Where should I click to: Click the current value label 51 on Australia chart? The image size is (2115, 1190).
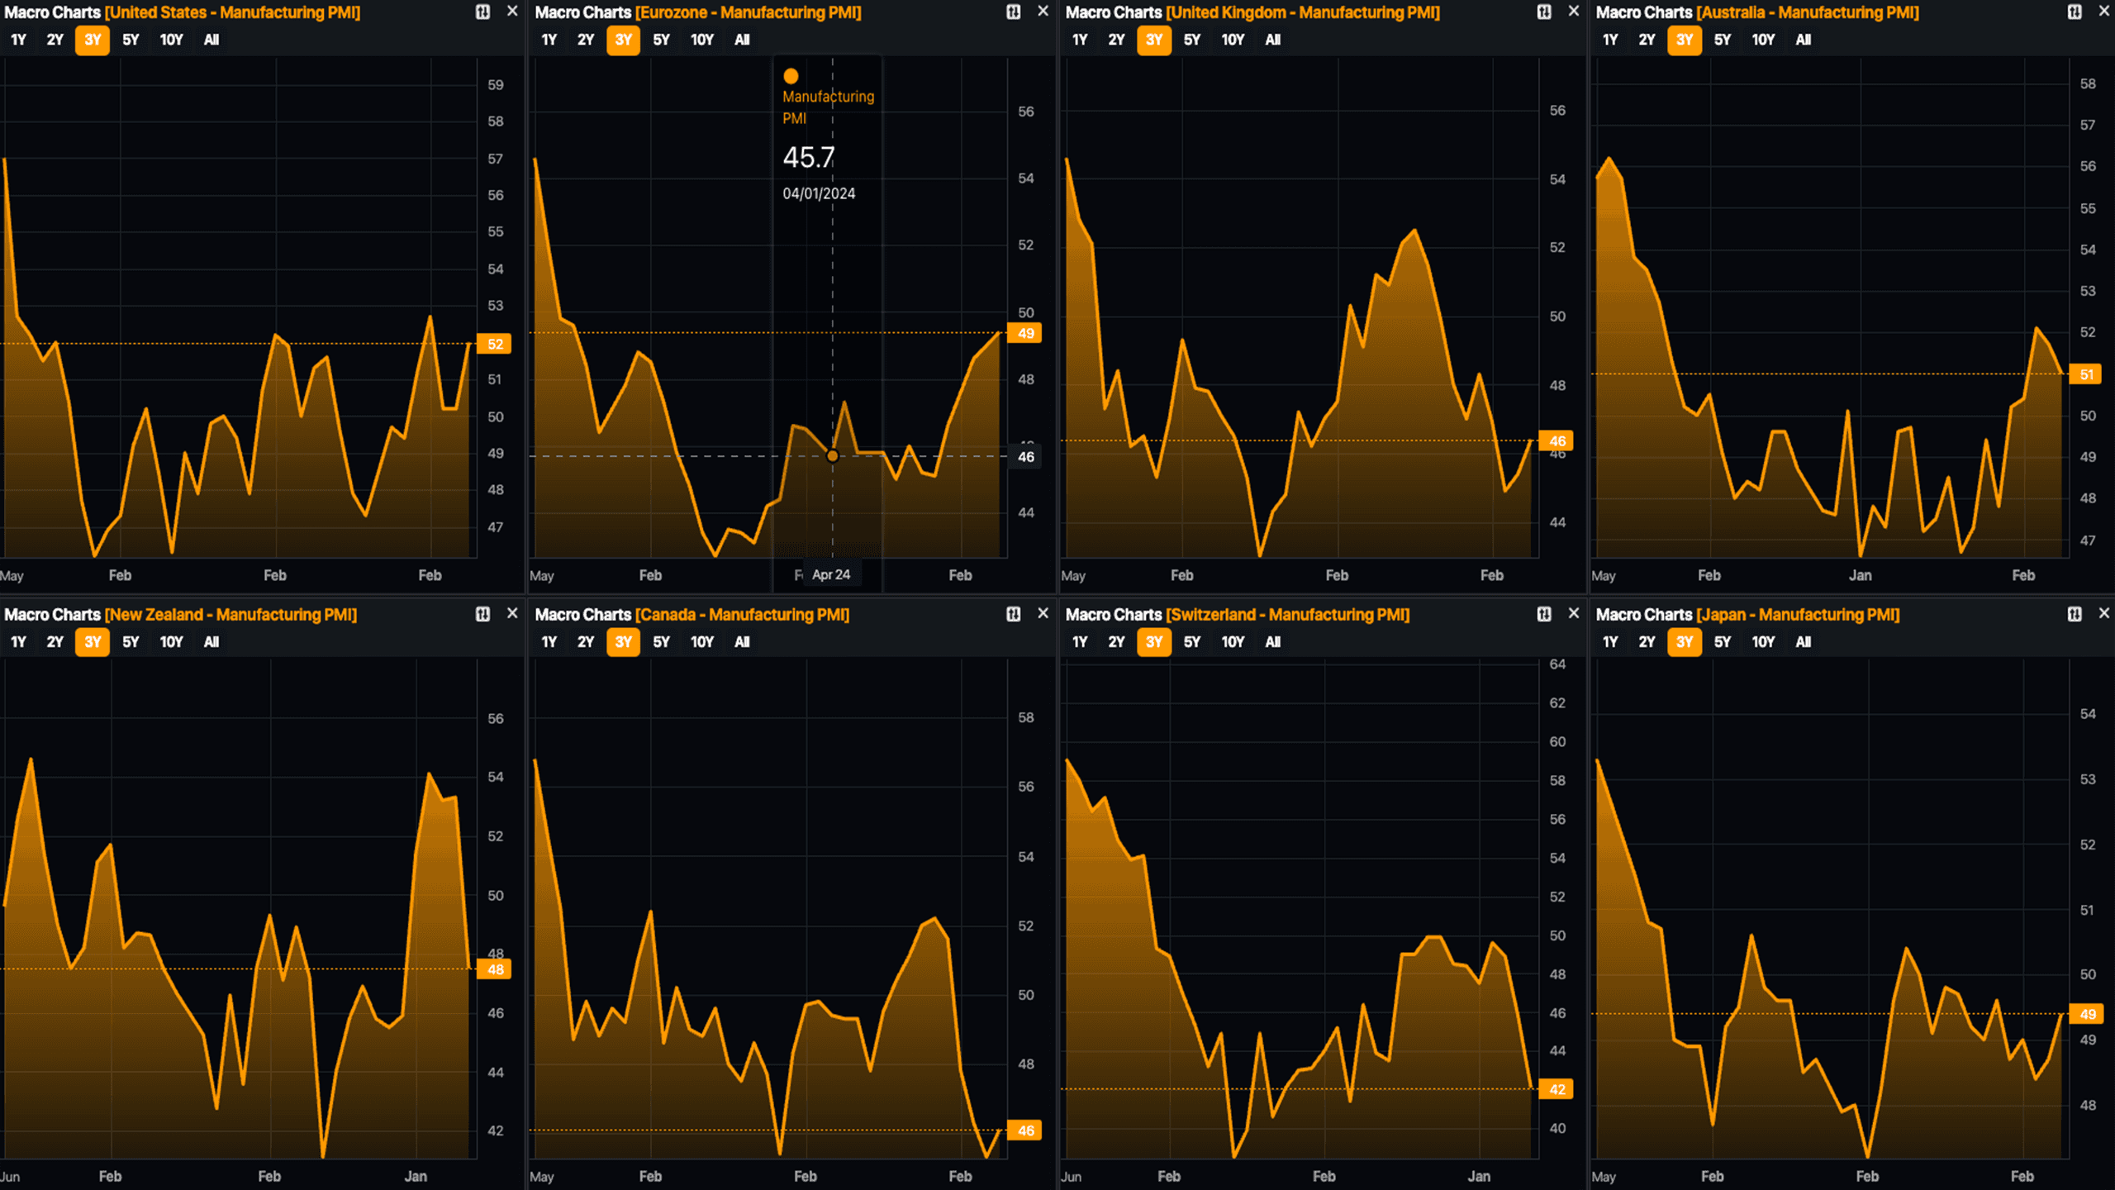coord(2088,374)
